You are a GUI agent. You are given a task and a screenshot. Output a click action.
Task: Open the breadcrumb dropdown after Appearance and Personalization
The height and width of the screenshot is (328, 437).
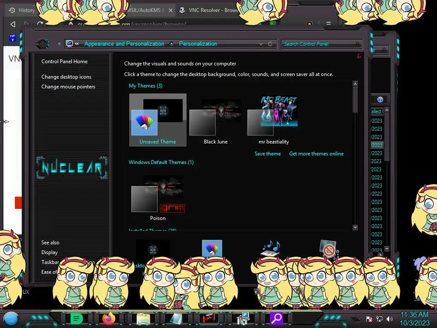pos(172,44)
